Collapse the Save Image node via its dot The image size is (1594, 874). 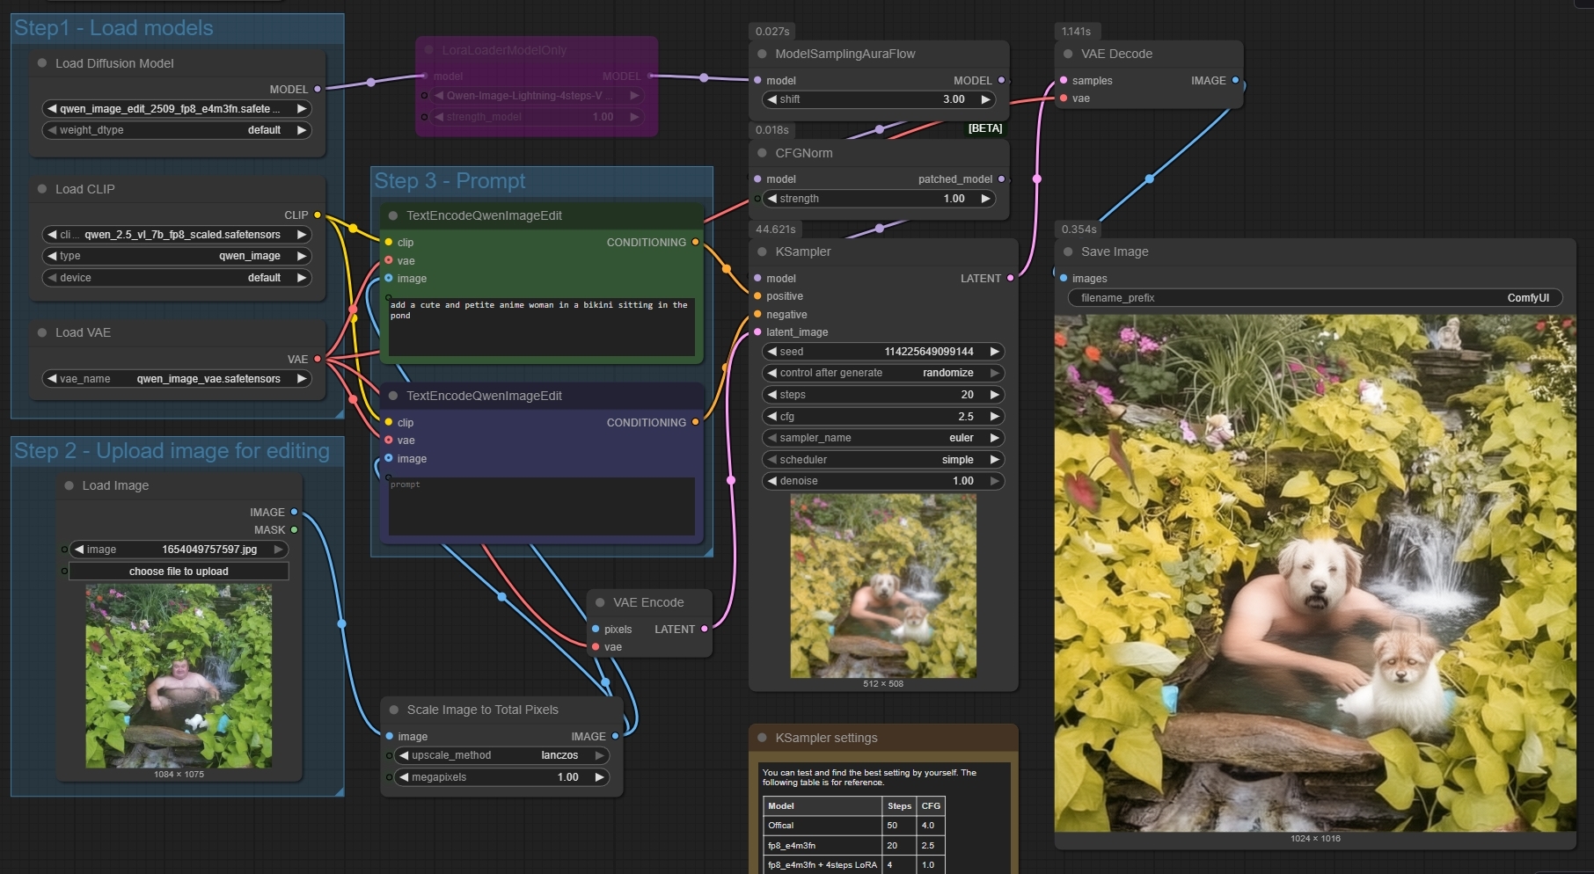(1068, 251)
